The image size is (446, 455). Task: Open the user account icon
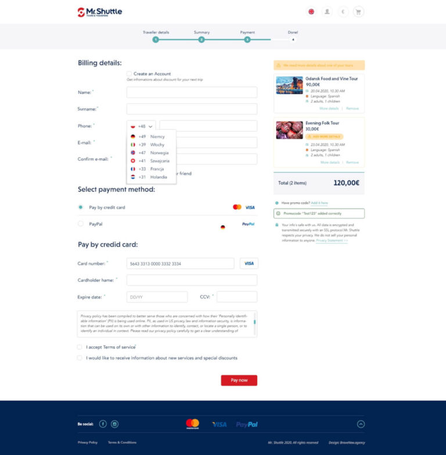click(x=327, y=12)
